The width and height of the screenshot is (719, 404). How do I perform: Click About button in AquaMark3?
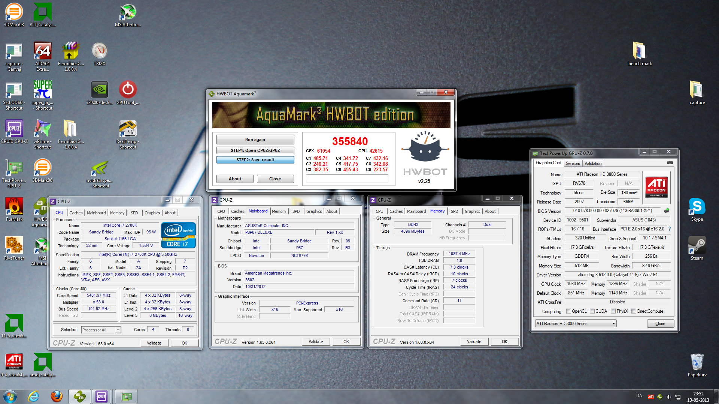(x=235, y=179)
